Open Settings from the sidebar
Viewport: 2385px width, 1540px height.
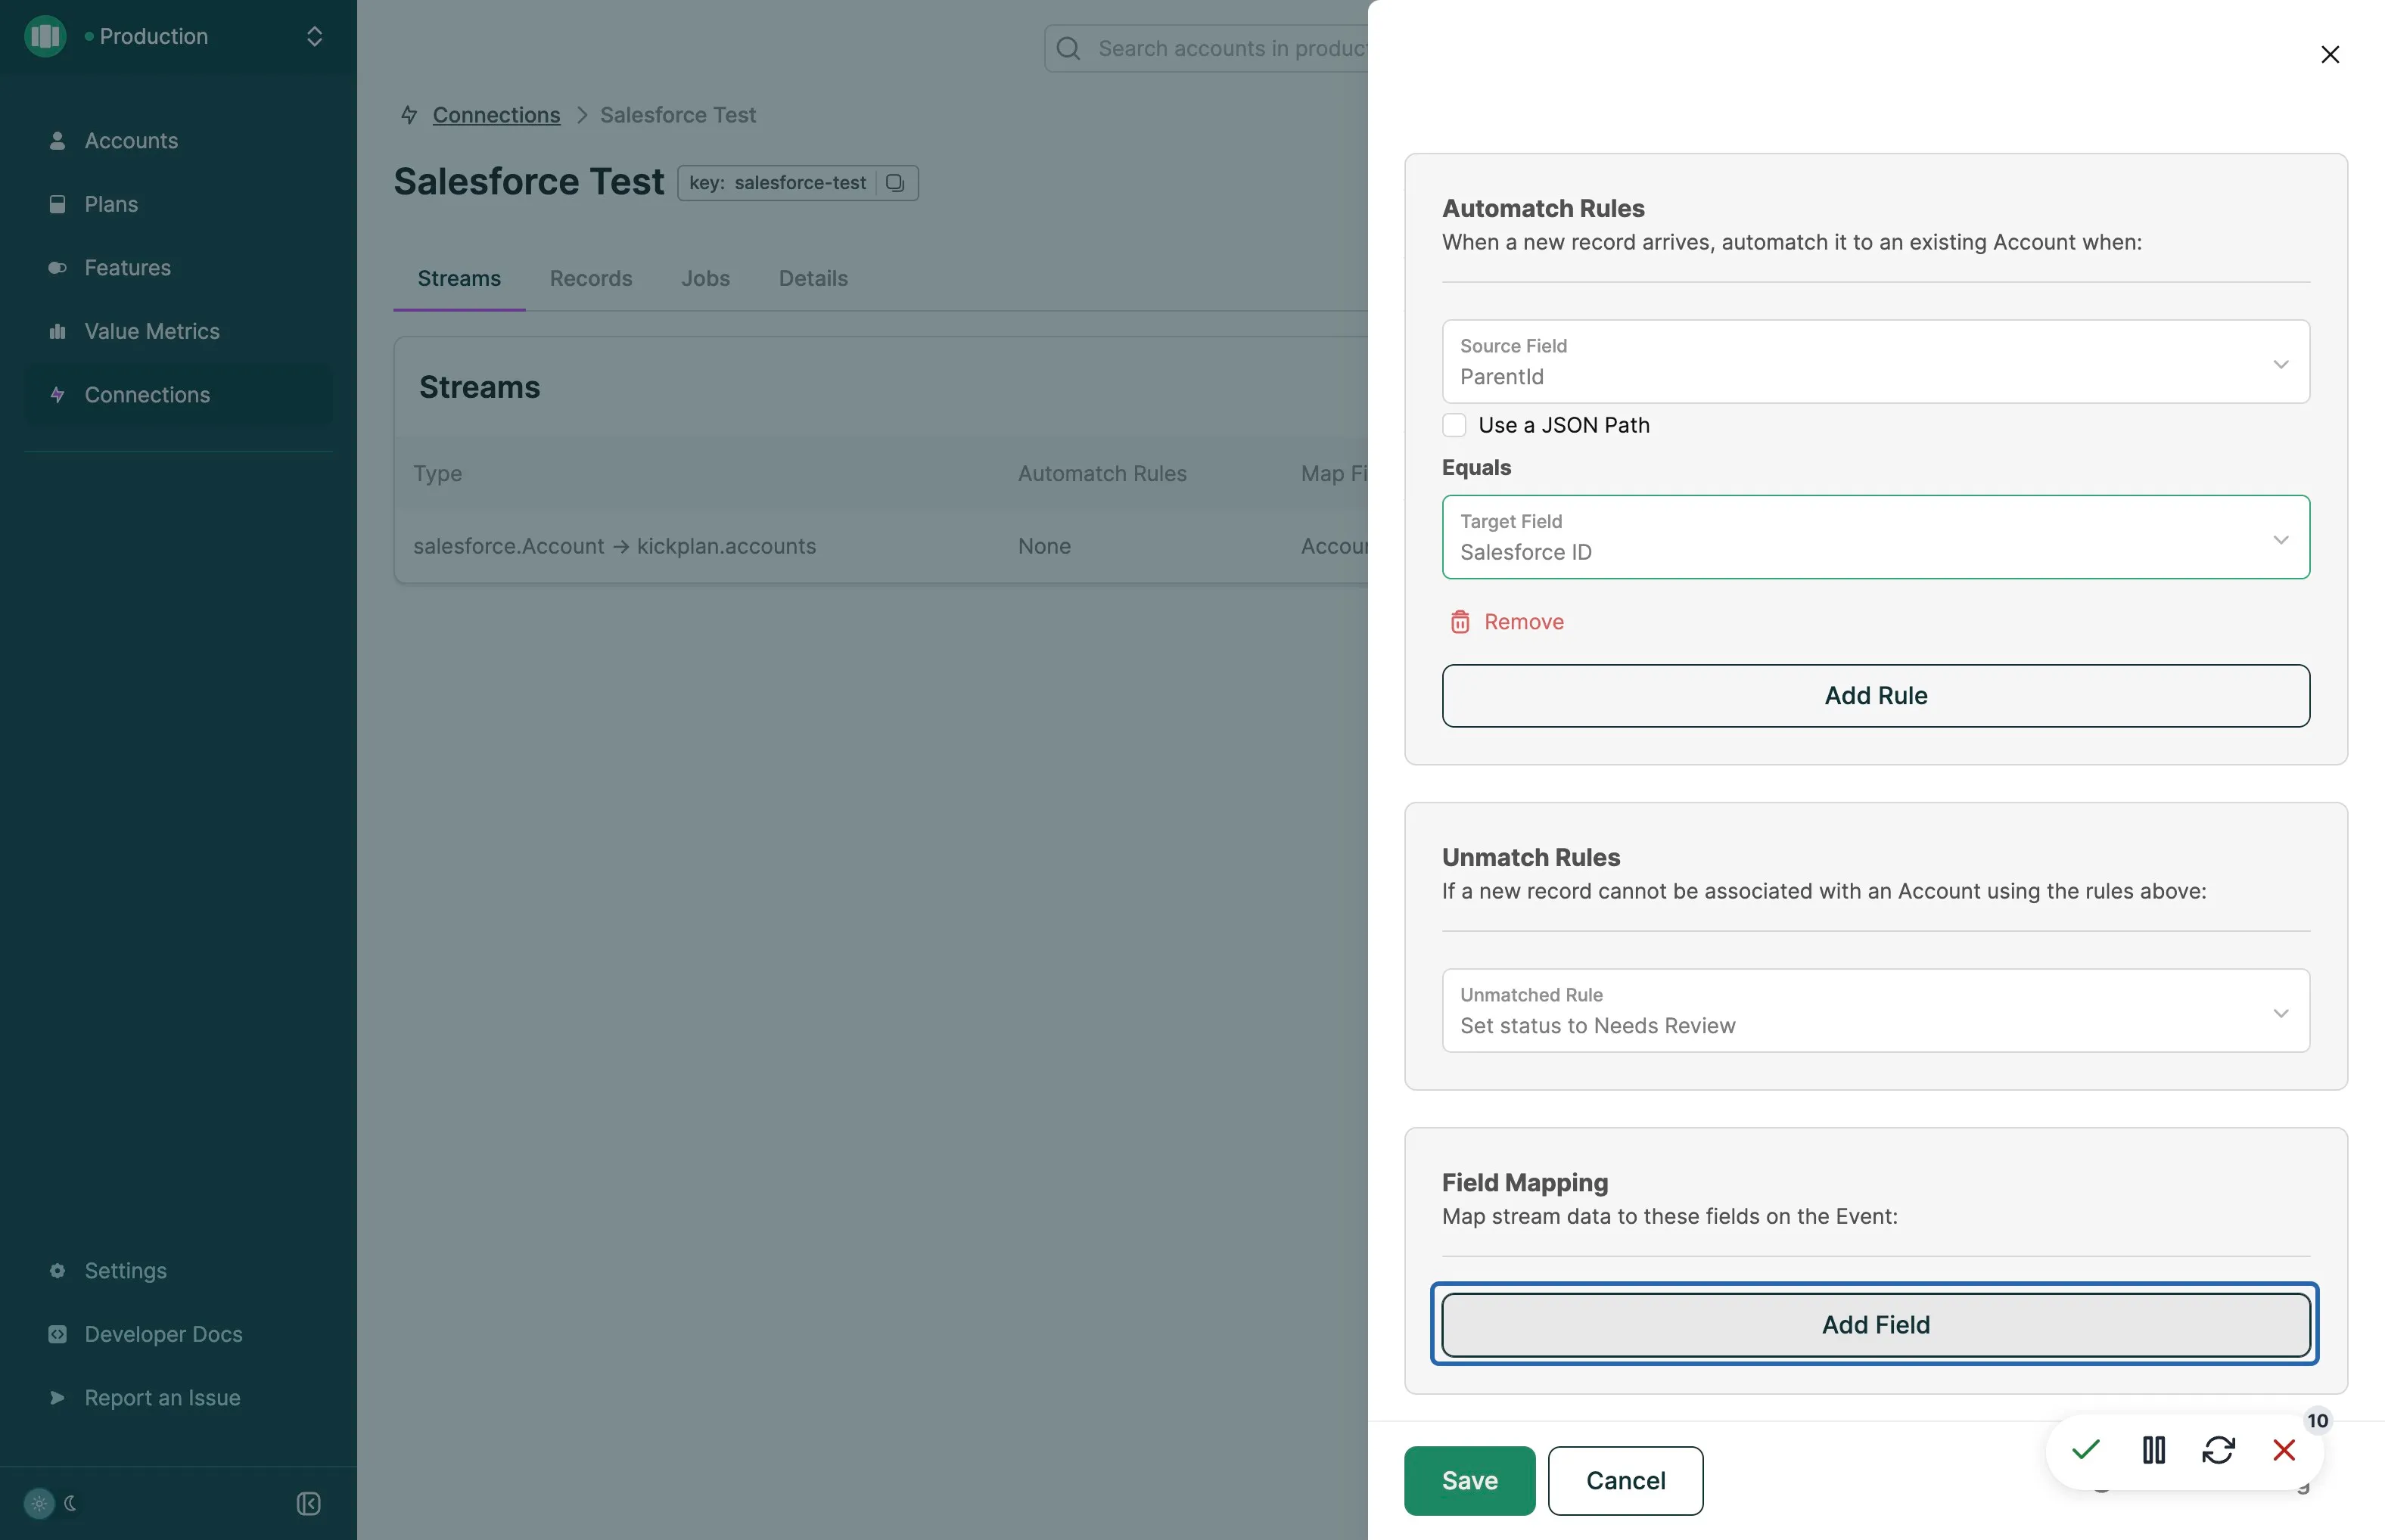[x=178, y=1271]
